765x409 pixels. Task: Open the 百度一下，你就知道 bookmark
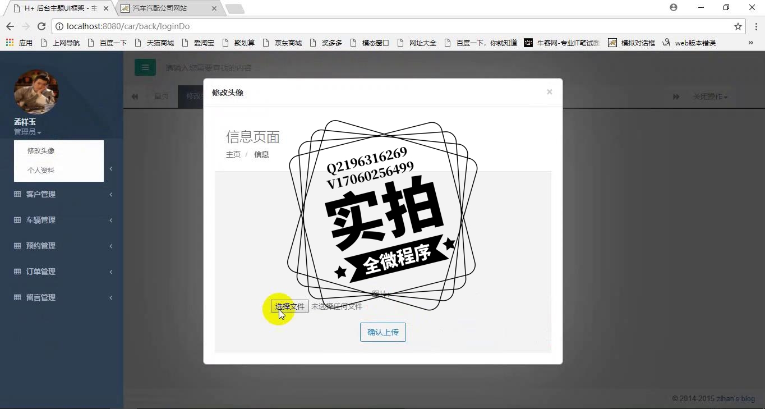481,43
